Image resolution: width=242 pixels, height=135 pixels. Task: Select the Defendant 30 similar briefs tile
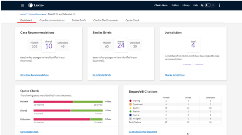[x=135, y=45]
